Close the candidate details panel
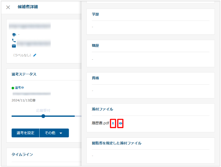This screenshot has height=167, width=221. (8, 7)
